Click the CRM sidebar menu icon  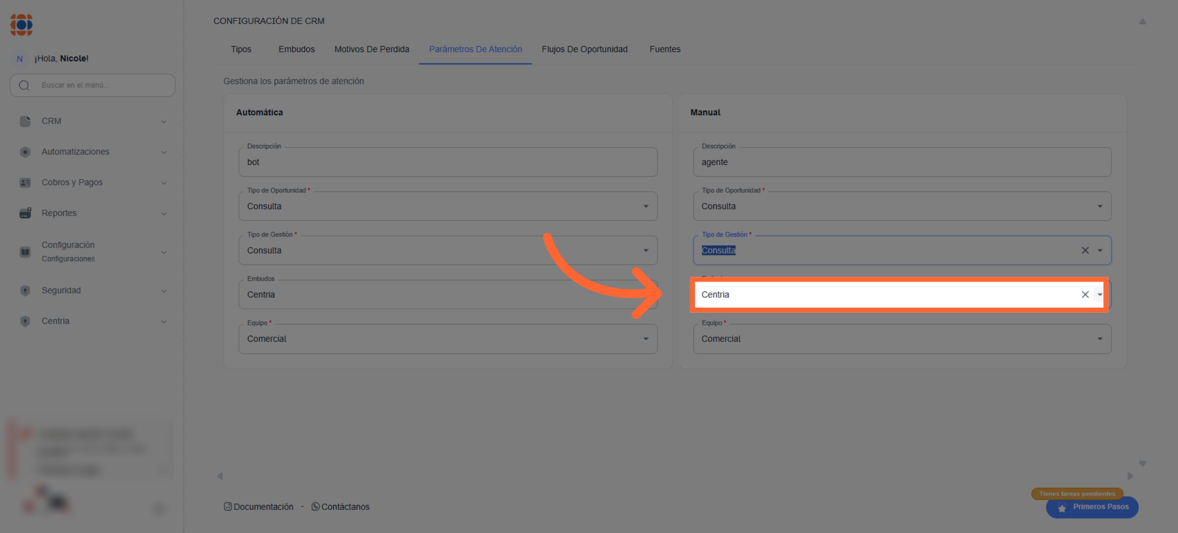25,121
